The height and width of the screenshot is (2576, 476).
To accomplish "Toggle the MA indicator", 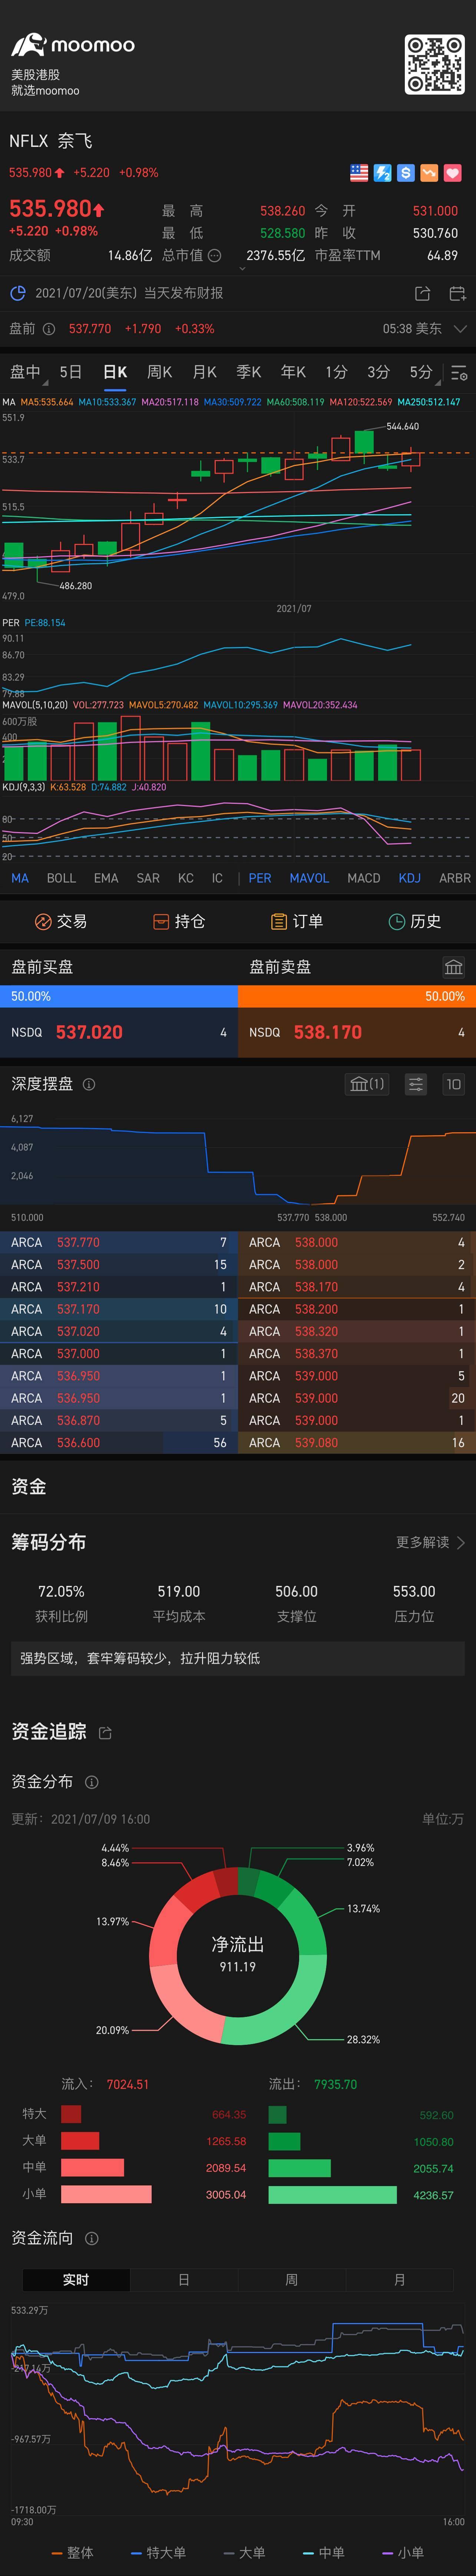I will pyautogui.click(x=20, y=878).
